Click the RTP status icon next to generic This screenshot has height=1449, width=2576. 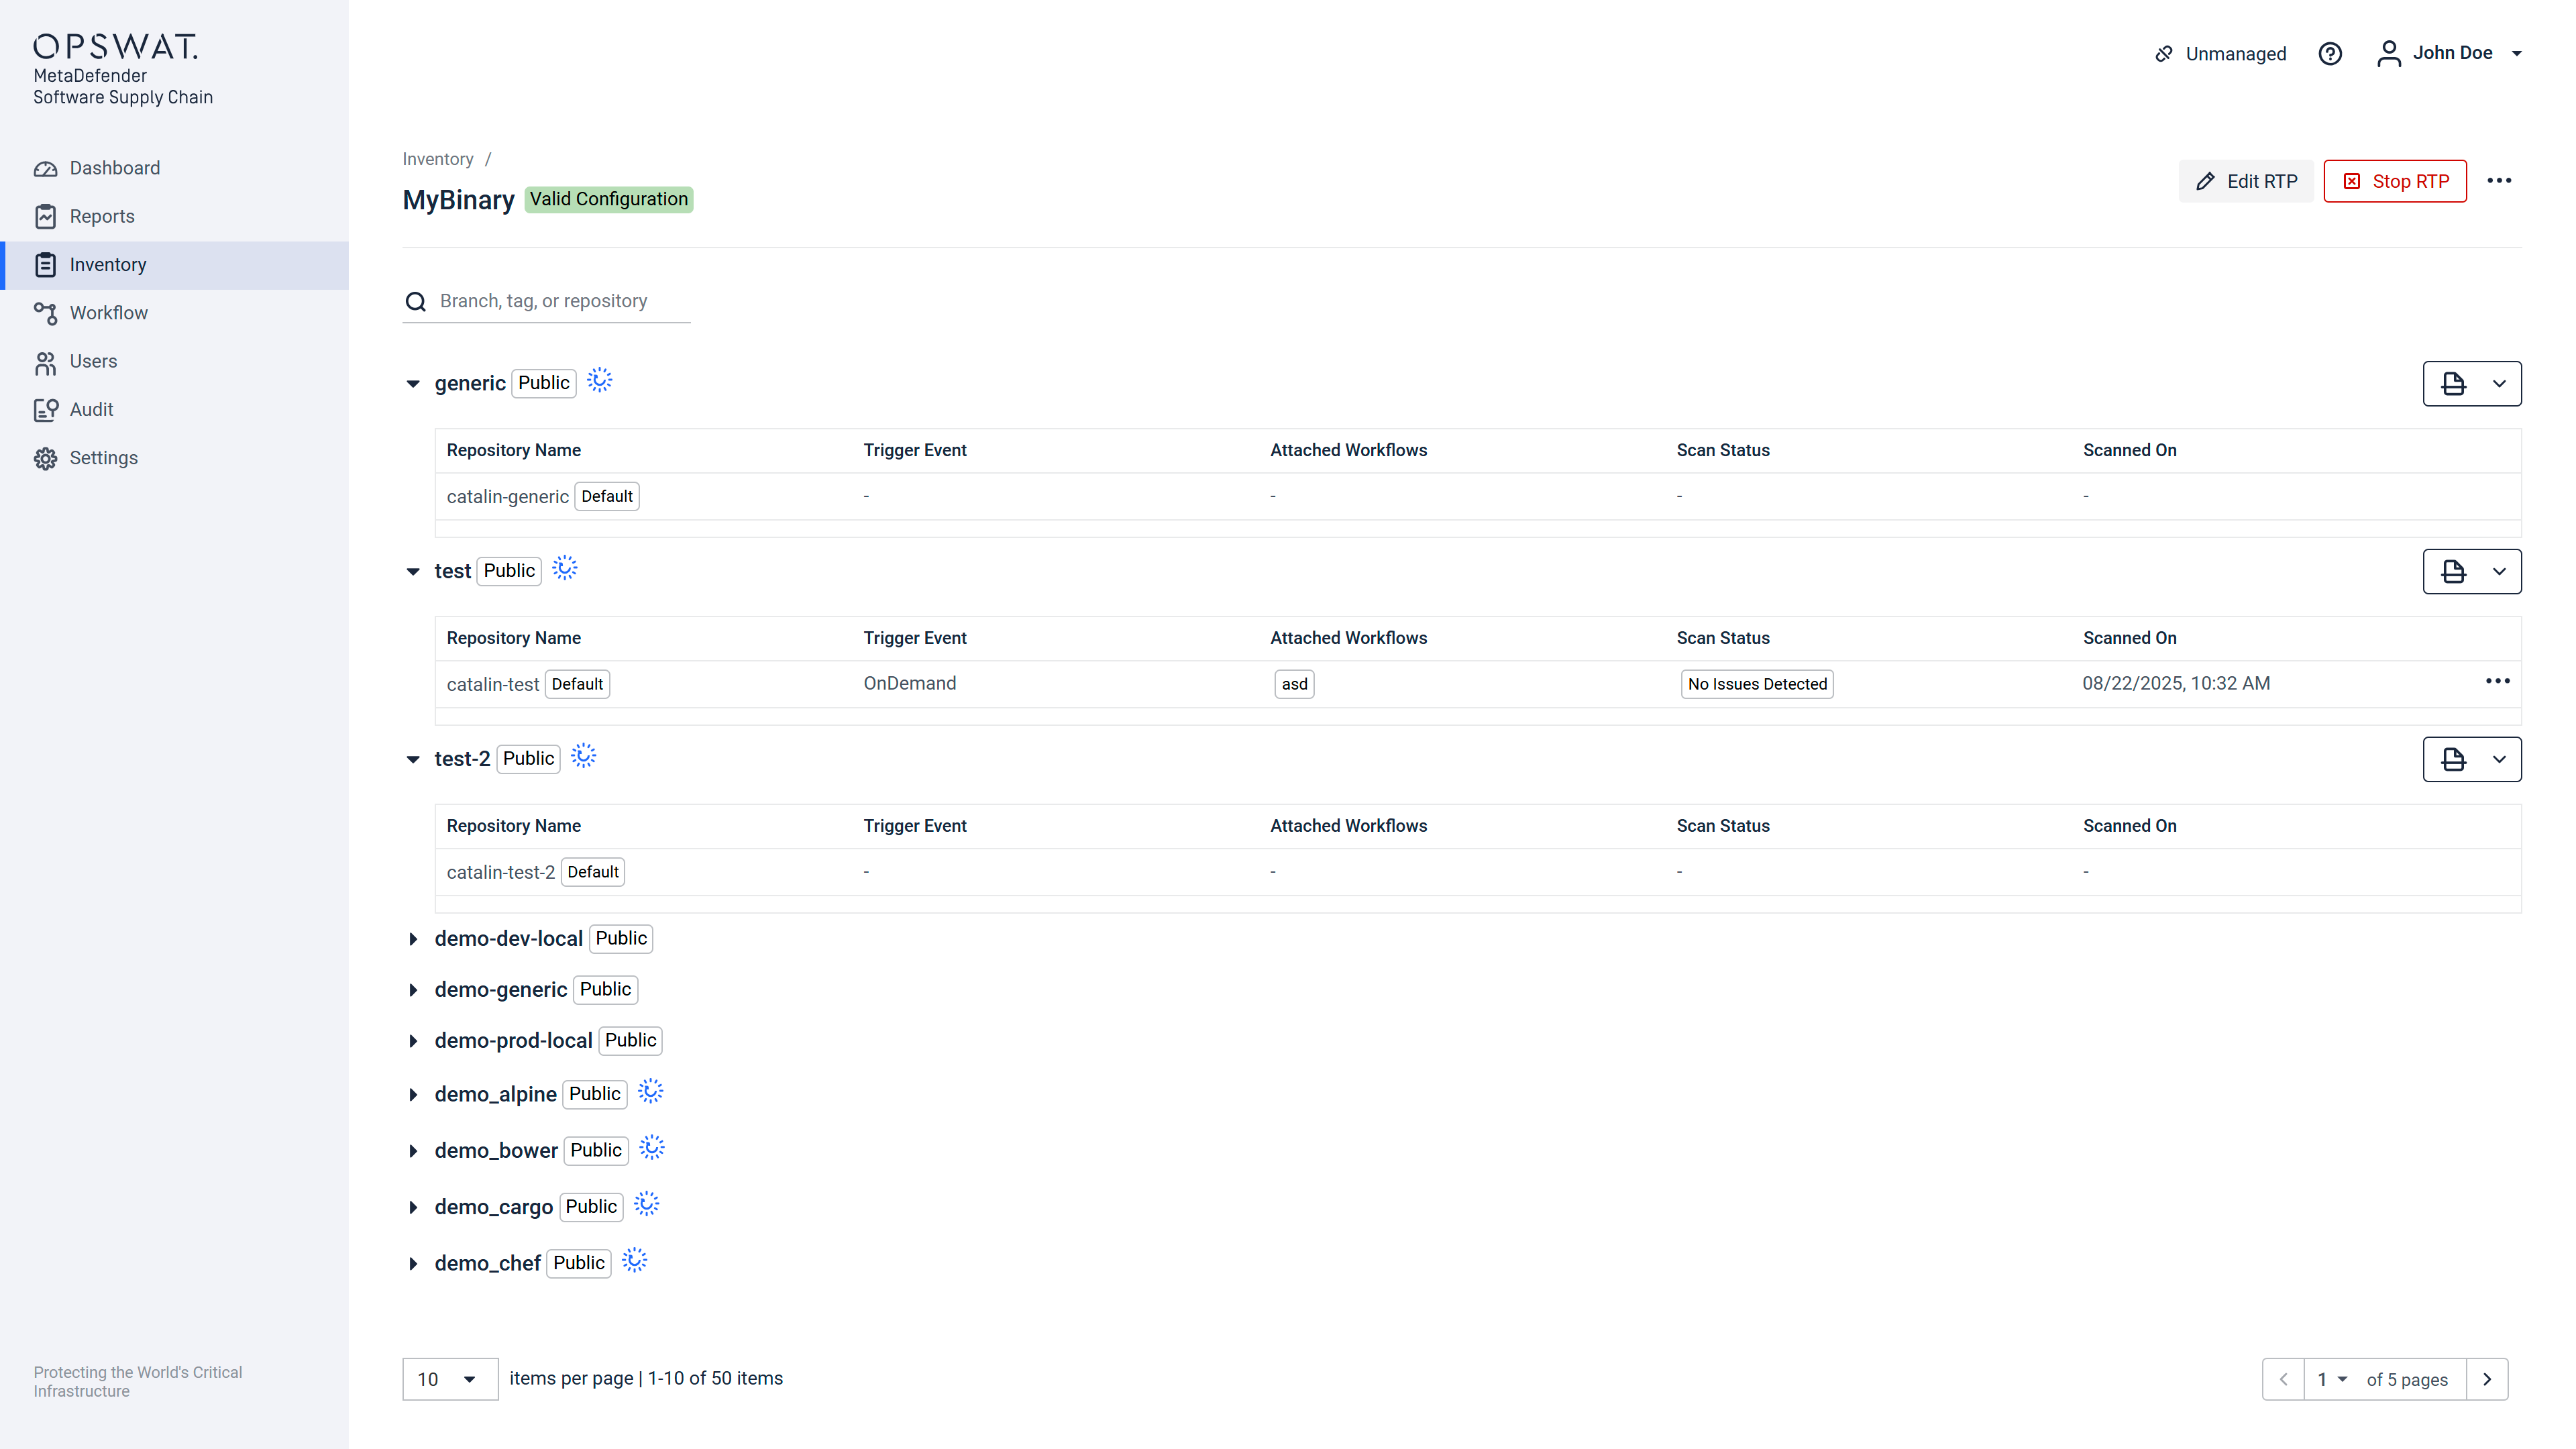[600, 381]
